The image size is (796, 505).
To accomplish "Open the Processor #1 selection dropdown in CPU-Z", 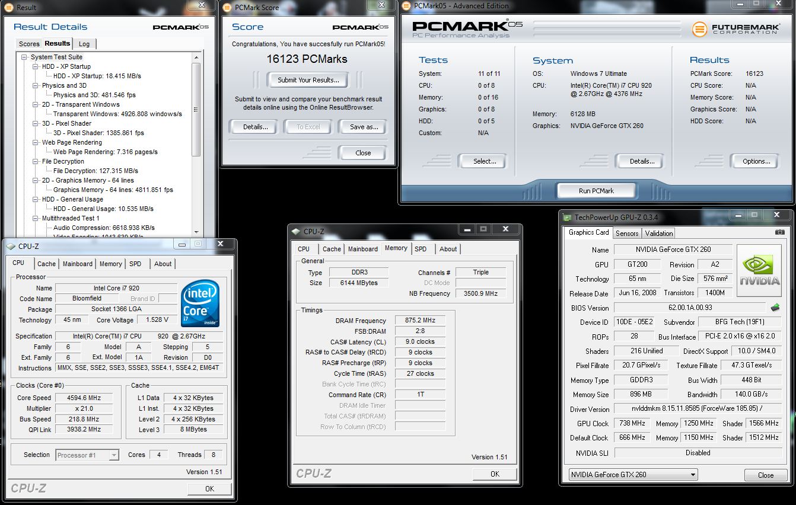I will coord(88,455).
